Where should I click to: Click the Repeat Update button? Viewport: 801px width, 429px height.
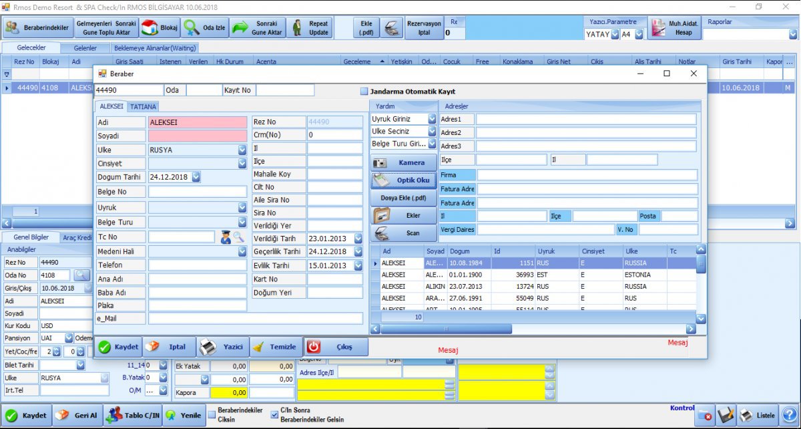(x=310, y=27)
